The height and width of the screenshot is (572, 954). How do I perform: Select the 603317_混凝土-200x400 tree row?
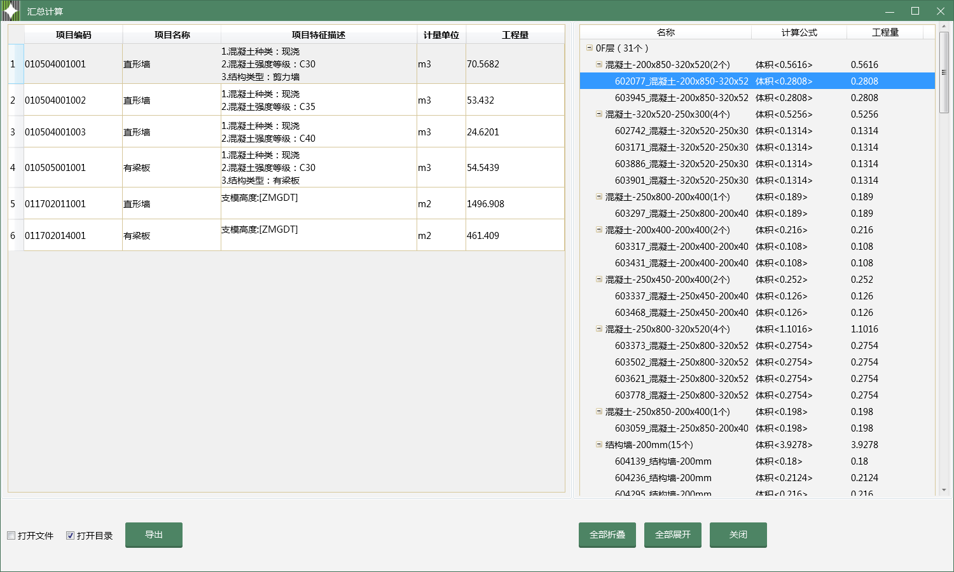(x=757, y=246)
